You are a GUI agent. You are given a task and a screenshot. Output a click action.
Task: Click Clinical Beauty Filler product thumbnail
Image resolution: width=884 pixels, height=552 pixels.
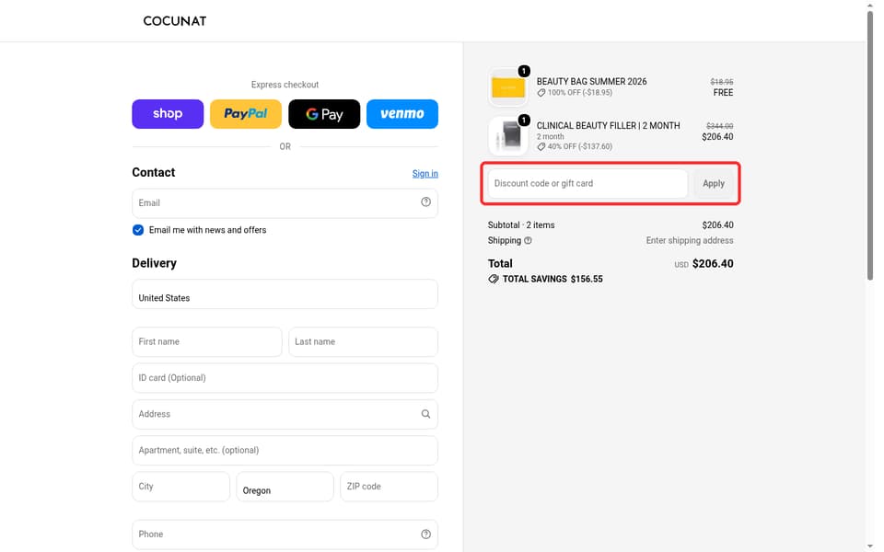coord(508,136)
